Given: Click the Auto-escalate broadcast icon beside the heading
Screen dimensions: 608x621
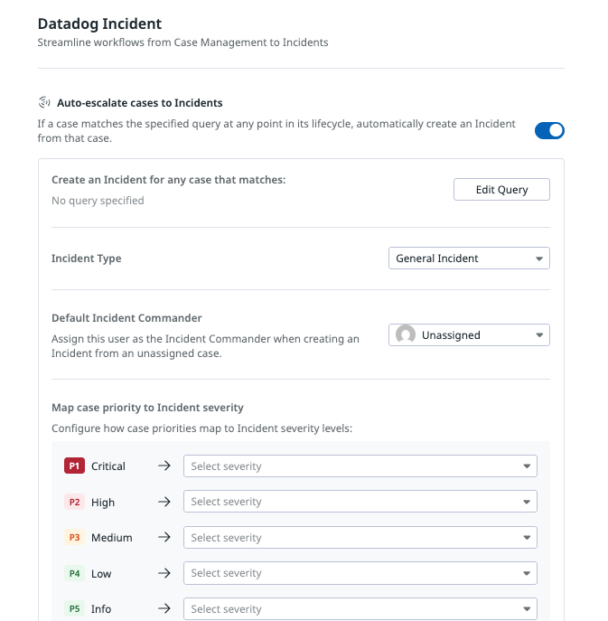Looking at the screenshot, I should point(44,103).
